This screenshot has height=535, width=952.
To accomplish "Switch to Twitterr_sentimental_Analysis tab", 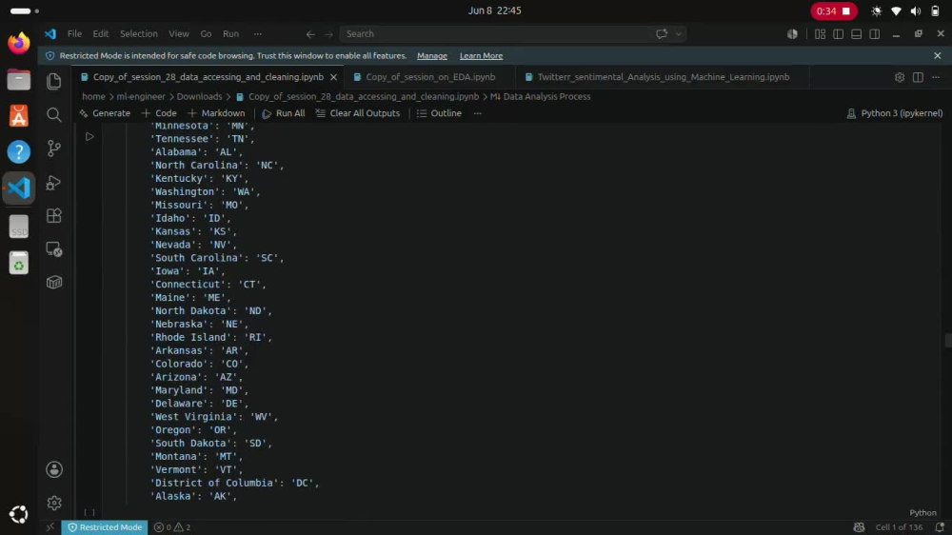I will point(663,77).
